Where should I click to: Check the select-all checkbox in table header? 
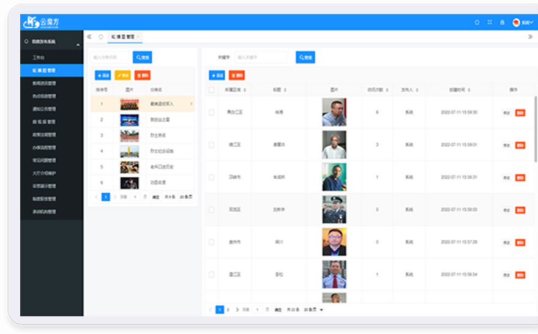(x=211, y=90)
